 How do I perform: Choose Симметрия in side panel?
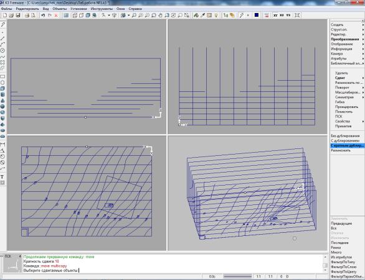pos(344,97)
